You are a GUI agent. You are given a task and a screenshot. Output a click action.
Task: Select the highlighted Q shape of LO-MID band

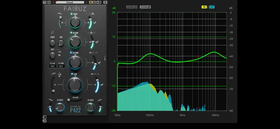pos(90,53)
